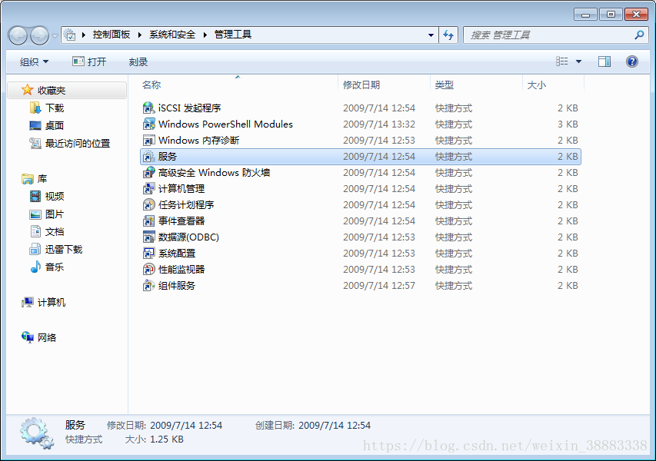Click the 计算机管理 icon

tap(148, 189)
